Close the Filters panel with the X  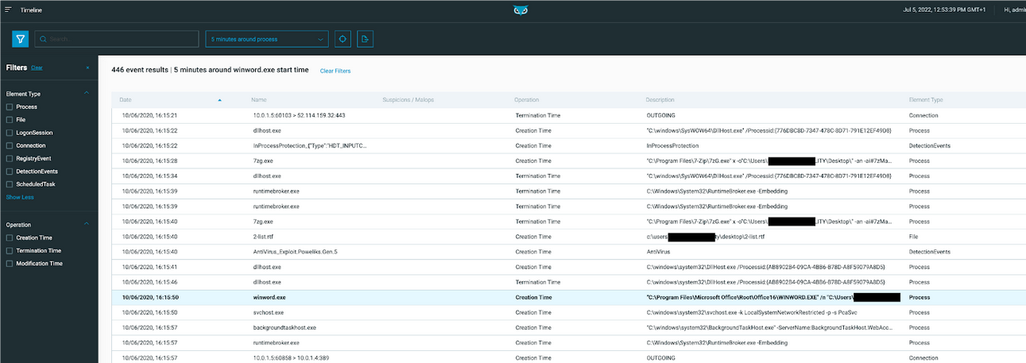pos(87,68)
